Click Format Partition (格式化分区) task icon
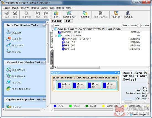The image size is (152, 118). click(9, 45)
